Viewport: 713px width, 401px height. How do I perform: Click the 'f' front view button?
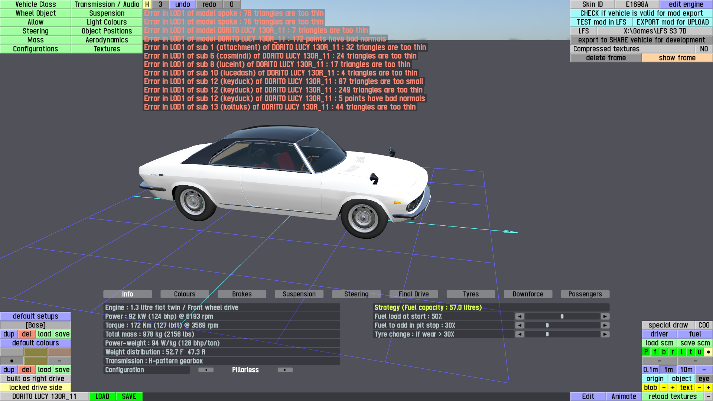point(655,352)
